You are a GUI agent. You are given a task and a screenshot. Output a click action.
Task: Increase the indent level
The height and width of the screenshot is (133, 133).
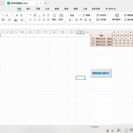click(48, 15)
